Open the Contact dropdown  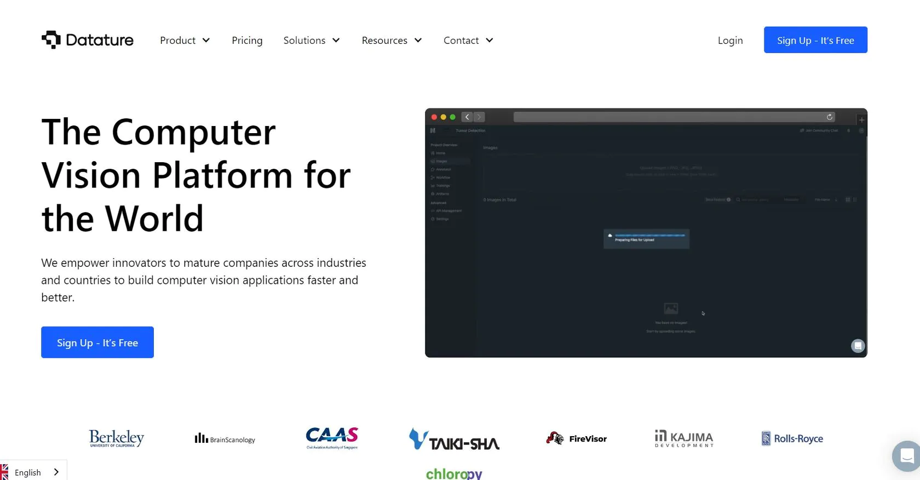click(x=468, y=41)
